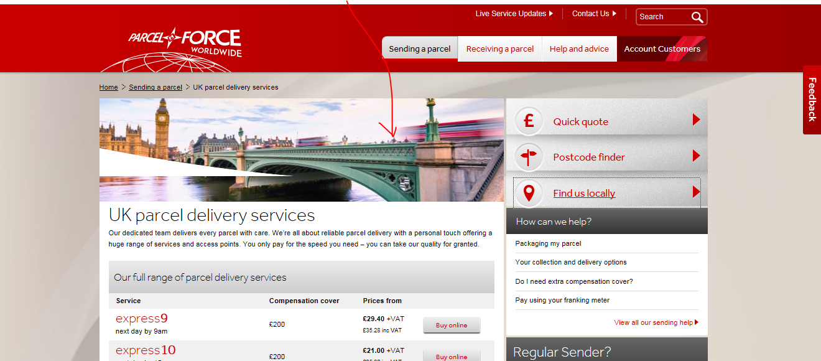This screenshot has width=821, height=361.
Task: Open the Postcode finder link
Action: tap(589, 157)
